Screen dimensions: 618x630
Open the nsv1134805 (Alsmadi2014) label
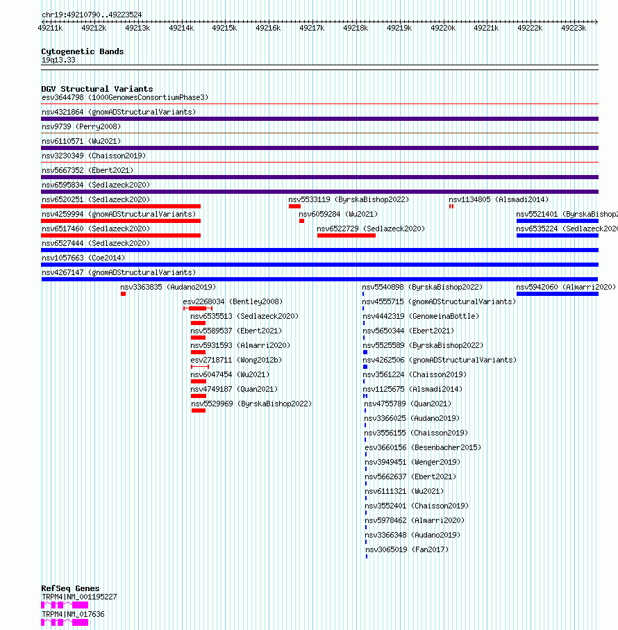click(499, 199)
